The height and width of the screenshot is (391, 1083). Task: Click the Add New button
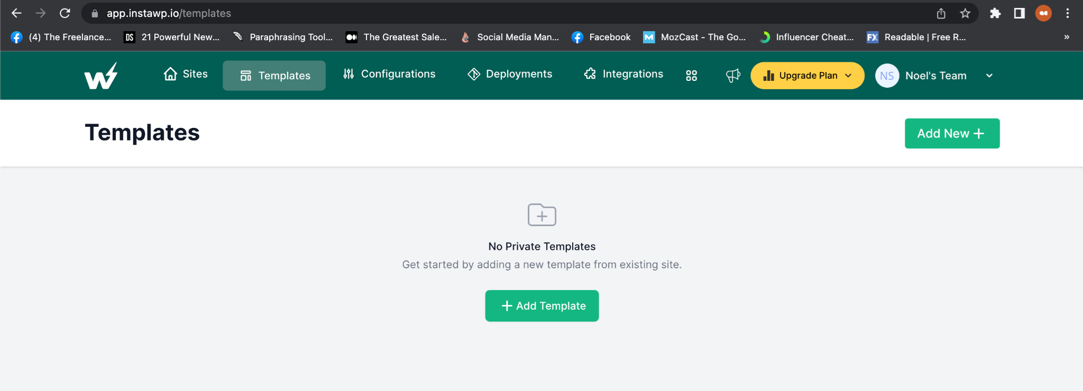pyautogui.click(x=951, y=133)
